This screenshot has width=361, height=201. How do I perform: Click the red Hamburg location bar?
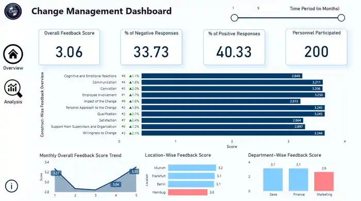click(188, 192)
